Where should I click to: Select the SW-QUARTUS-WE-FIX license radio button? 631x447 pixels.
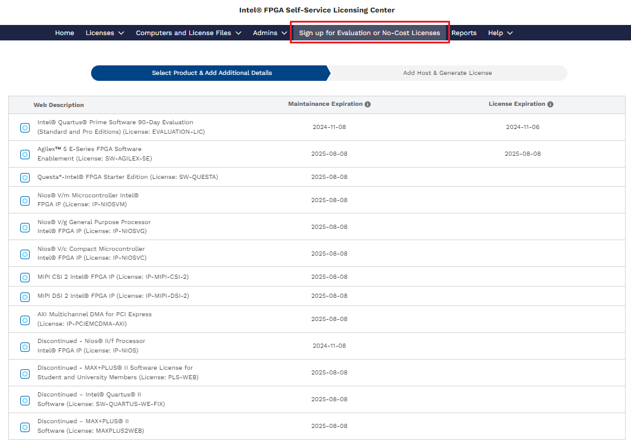[x=25, y=401]
